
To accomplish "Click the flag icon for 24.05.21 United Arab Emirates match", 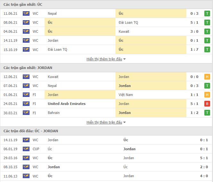I will point(26,104).
